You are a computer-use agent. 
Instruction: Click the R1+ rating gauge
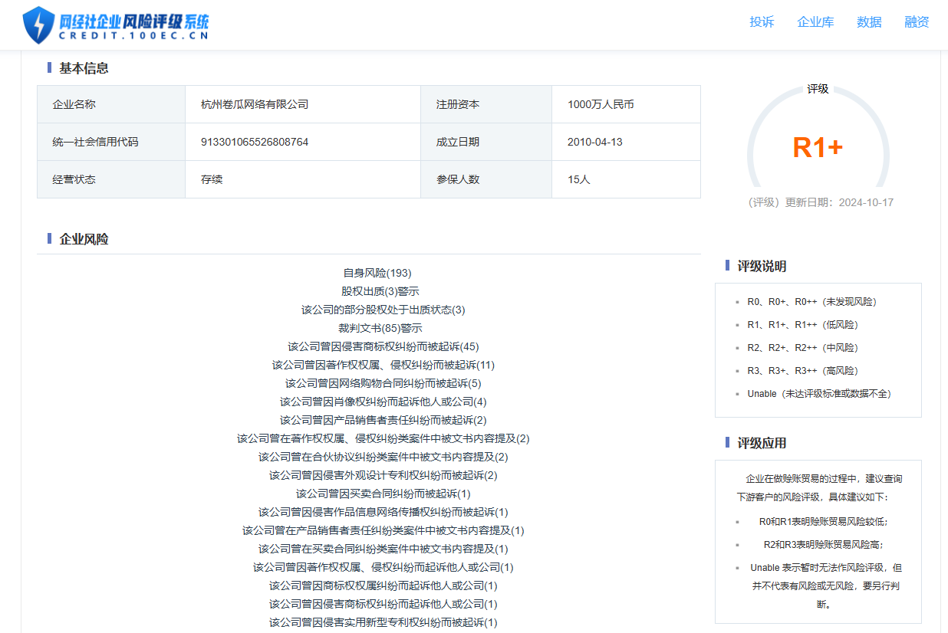pos(818,147)
